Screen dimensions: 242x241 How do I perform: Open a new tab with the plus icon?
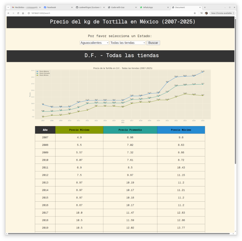205,7
